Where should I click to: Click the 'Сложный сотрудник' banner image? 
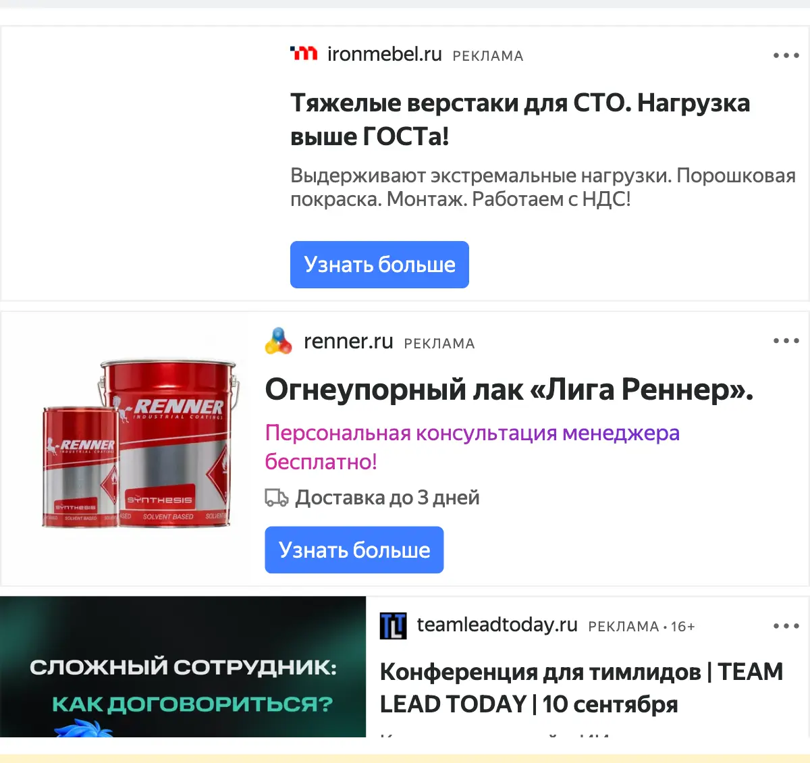183,667
